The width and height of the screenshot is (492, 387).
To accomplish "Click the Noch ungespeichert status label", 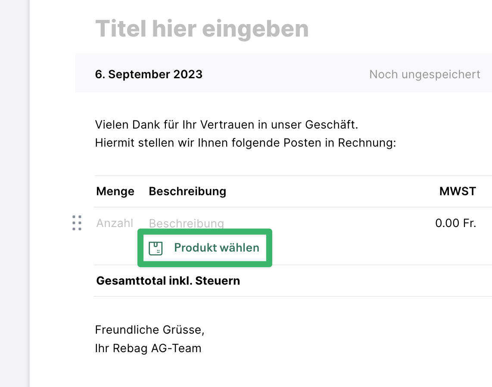I will click(424, 74).
